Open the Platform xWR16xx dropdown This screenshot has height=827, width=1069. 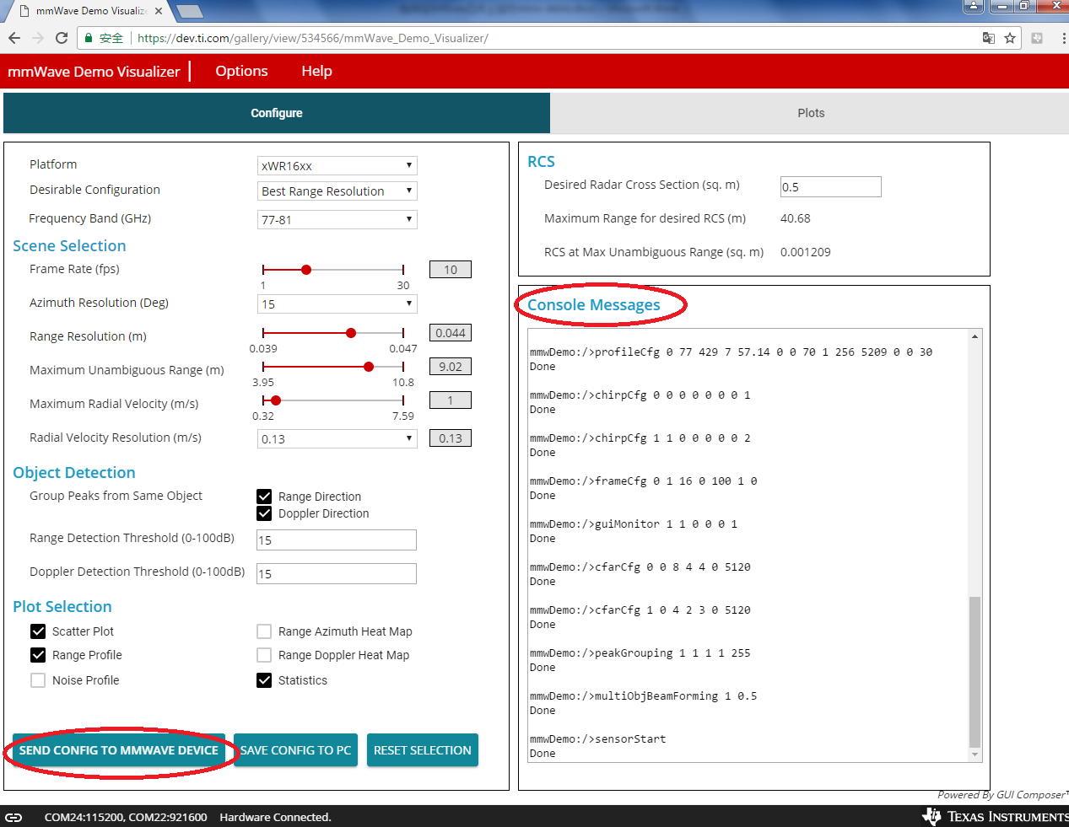337,166
